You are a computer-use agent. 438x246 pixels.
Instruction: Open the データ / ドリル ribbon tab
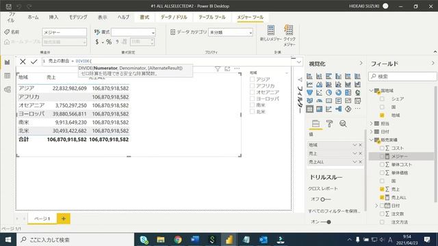pos(174,17)
